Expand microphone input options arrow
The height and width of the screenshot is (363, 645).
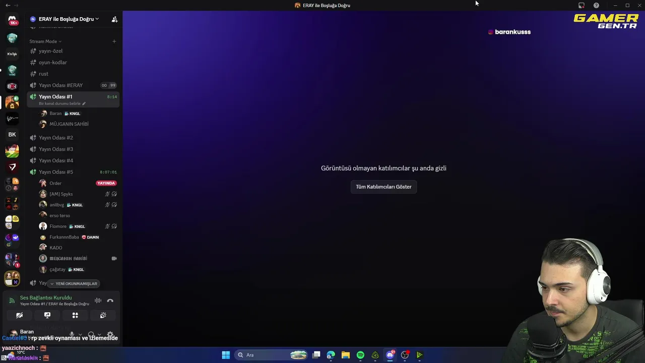pyautogui.click(x=80, y=334)
